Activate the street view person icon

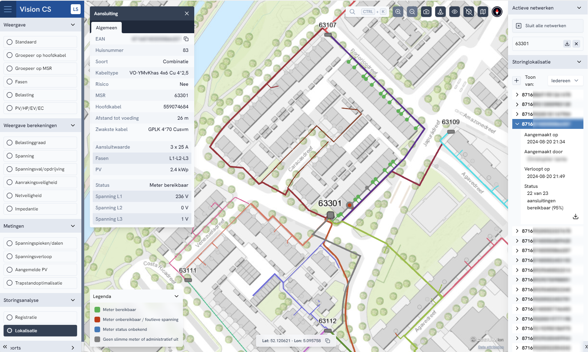tap(440, 12)
